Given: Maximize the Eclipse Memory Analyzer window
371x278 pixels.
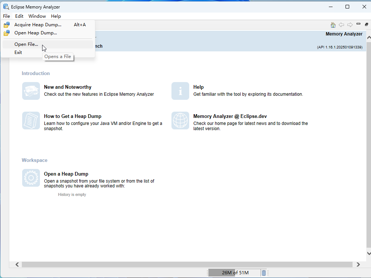Looking at the screenshot, I should (347, 7).
